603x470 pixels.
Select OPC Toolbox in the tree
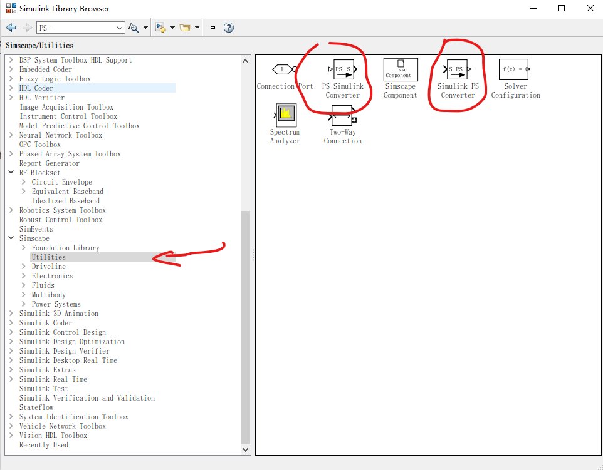40,145
